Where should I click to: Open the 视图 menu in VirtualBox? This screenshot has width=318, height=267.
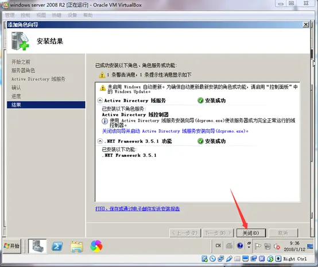[x=41, y=16]
